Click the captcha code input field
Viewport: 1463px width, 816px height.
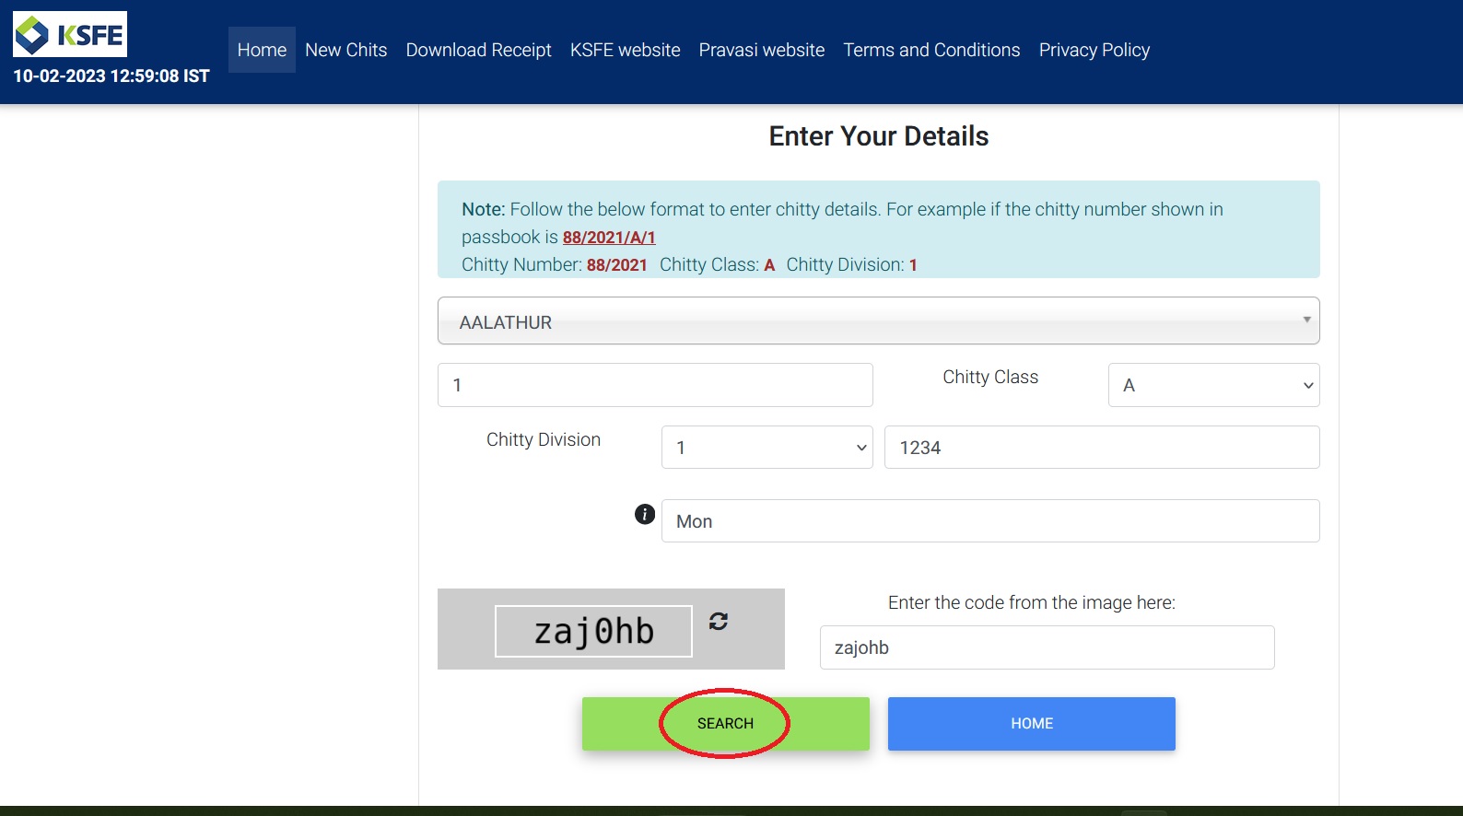click(x=1047, y=647)
